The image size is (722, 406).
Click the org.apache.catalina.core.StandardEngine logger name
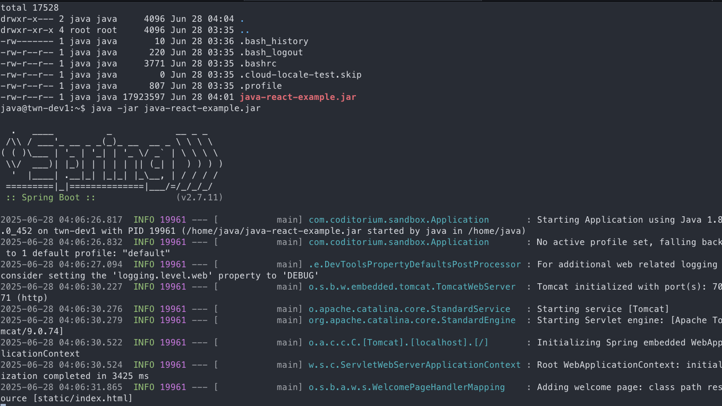(x=412, y=320)
